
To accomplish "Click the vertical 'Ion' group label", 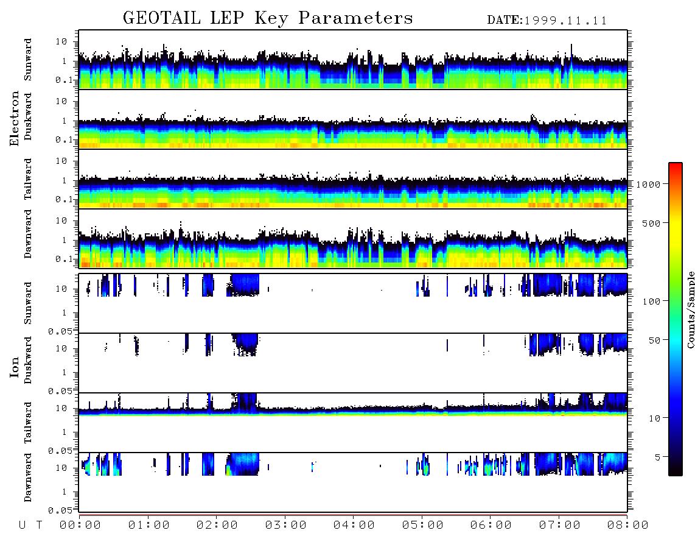I will pyautogui.click(x=15, y=367).
